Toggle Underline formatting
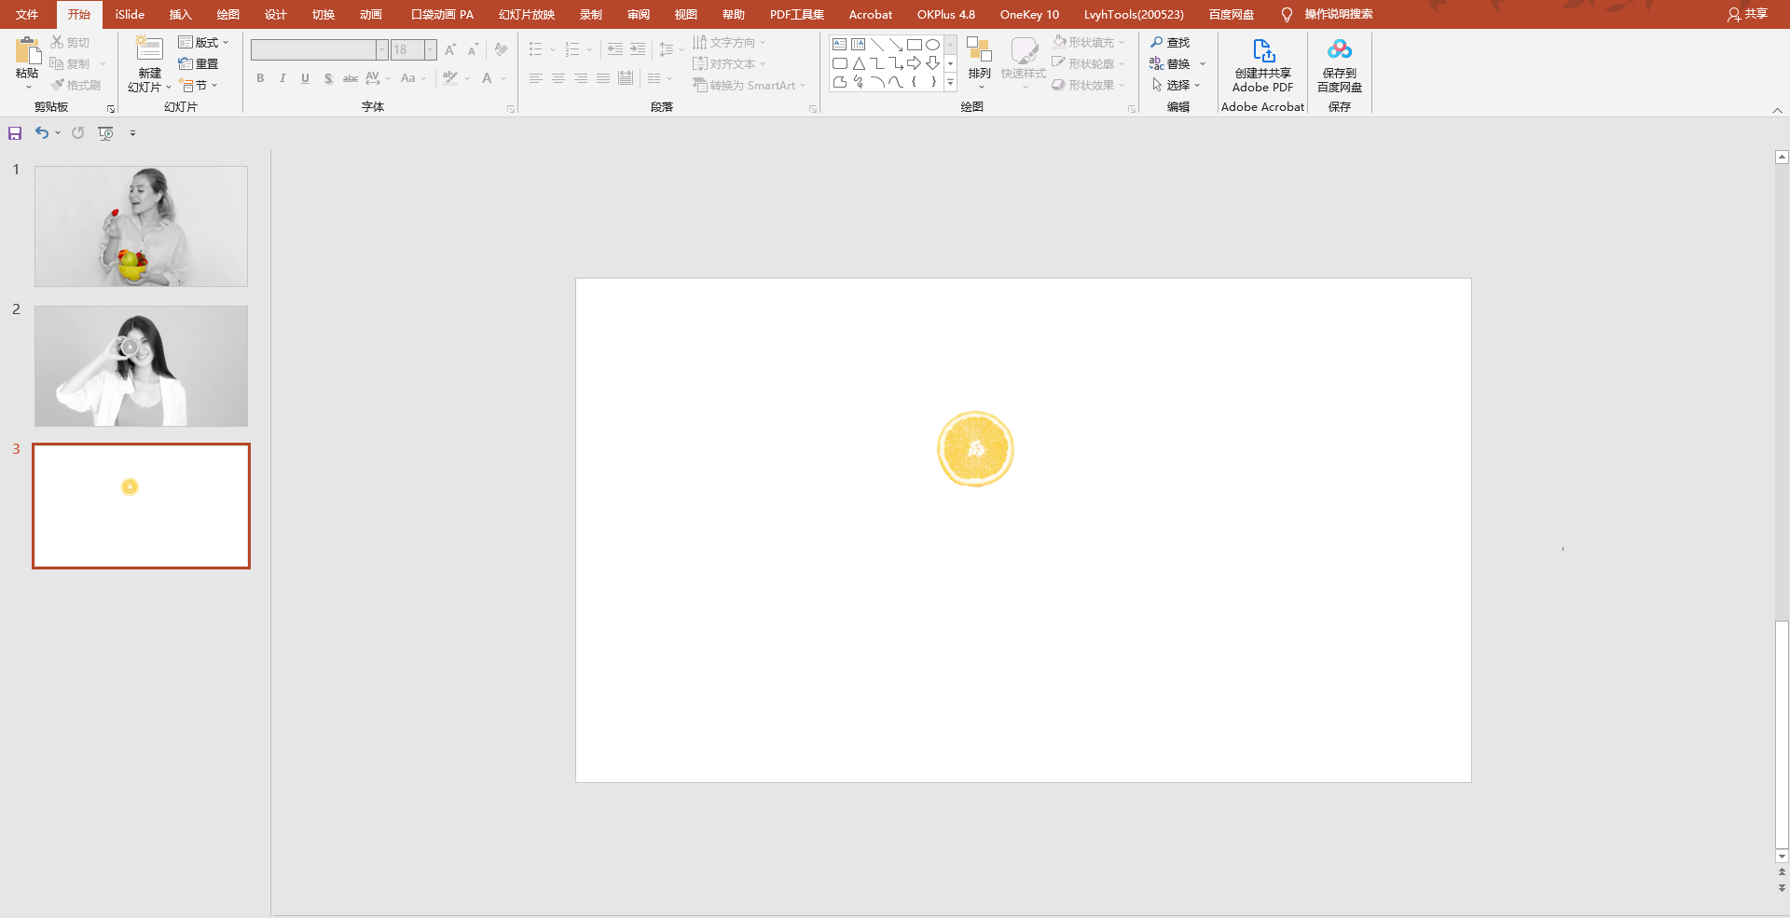The image size is (1790, 918). pyautogui.click(x=305, y=78)
